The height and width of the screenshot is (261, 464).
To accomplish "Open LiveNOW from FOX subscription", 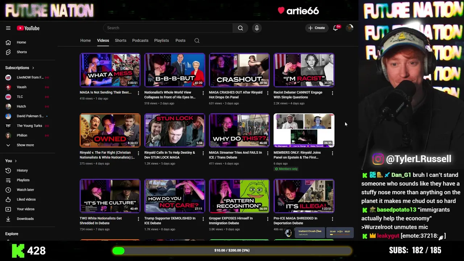I will tap(28, 78).
